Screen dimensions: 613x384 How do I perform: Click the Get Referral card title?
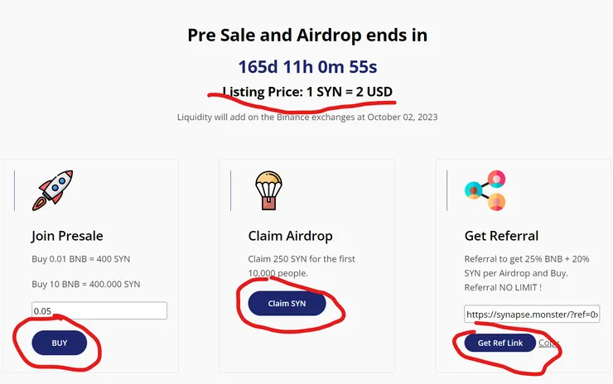click(502, 236)
